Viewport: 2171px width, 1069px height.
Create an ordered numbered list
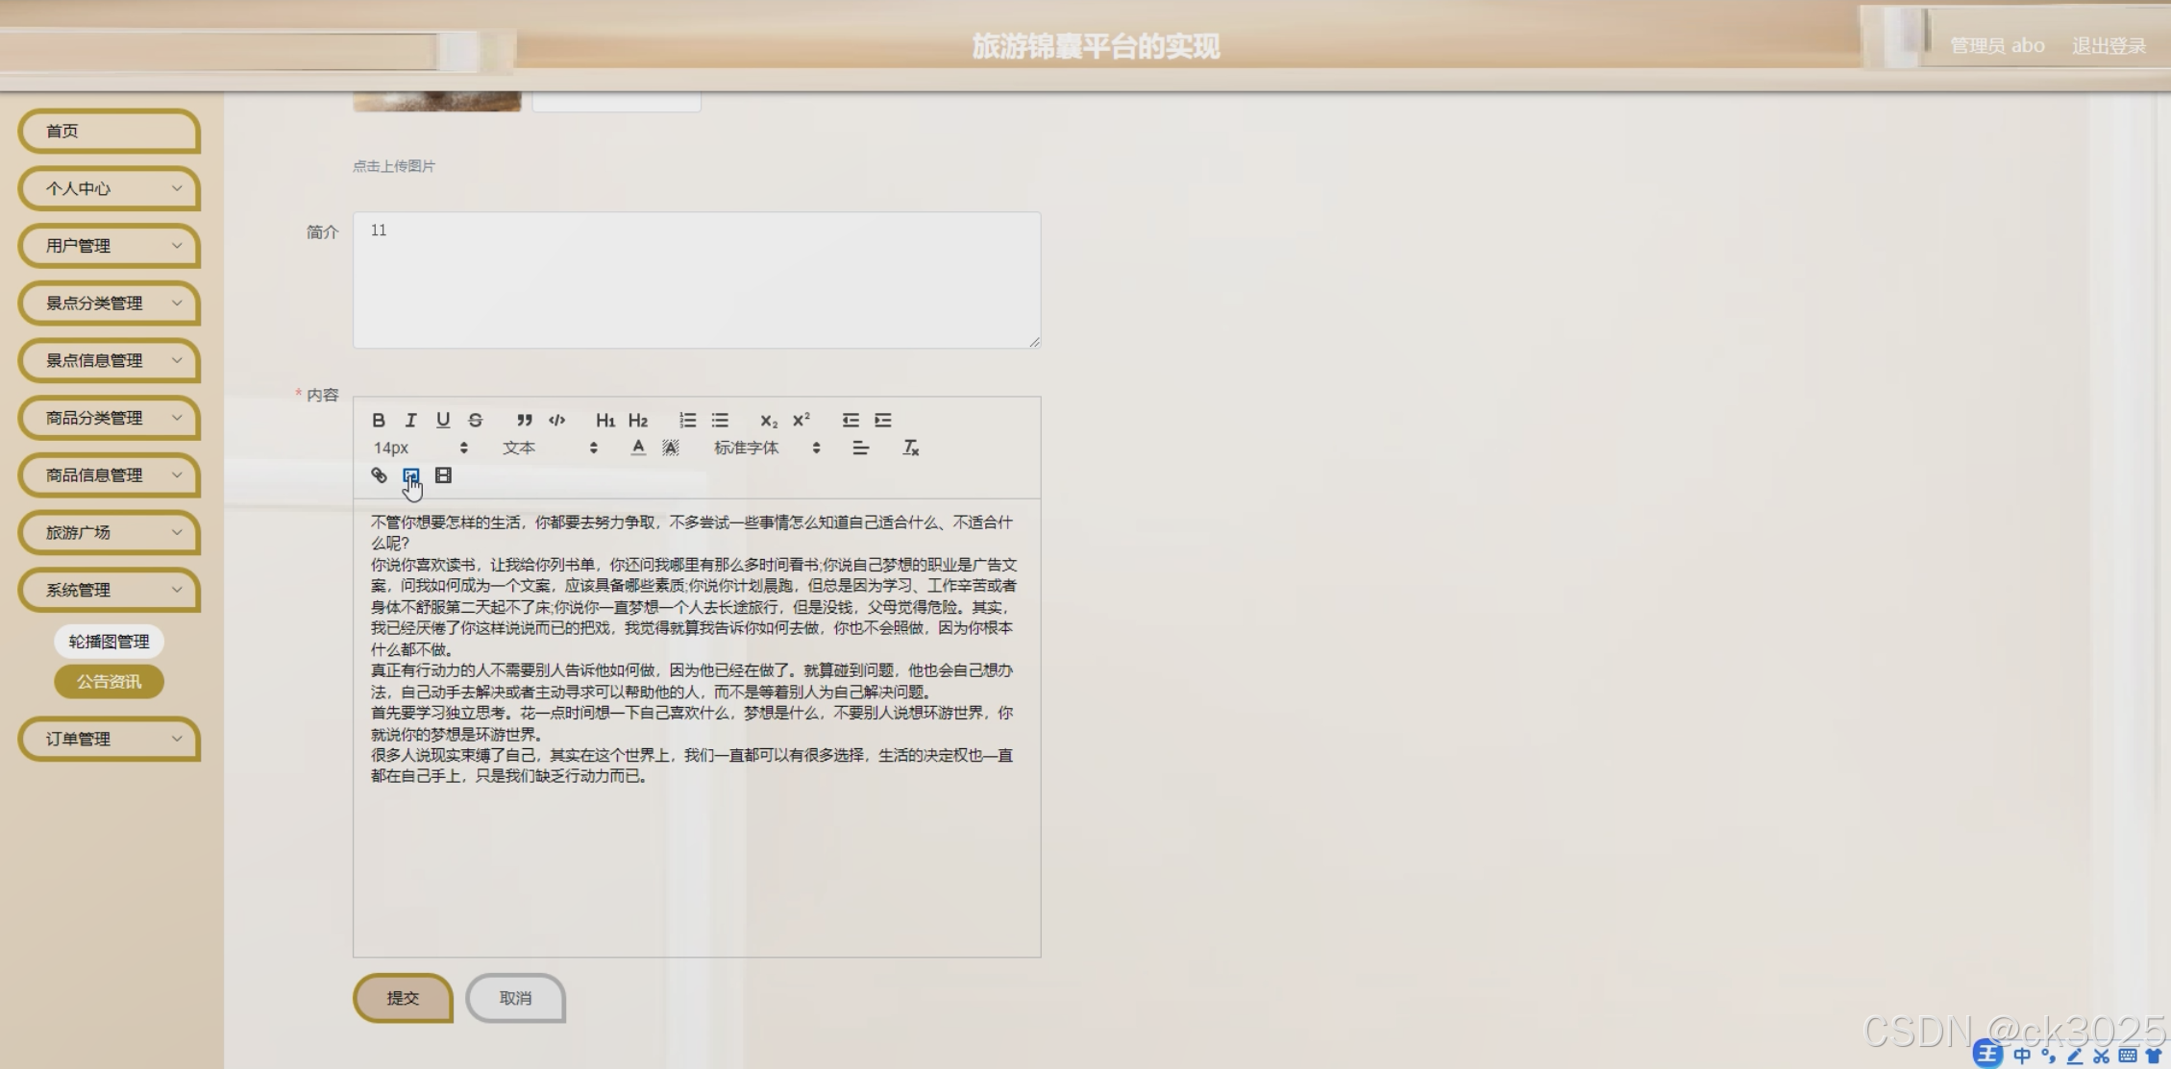coord(687,420)
